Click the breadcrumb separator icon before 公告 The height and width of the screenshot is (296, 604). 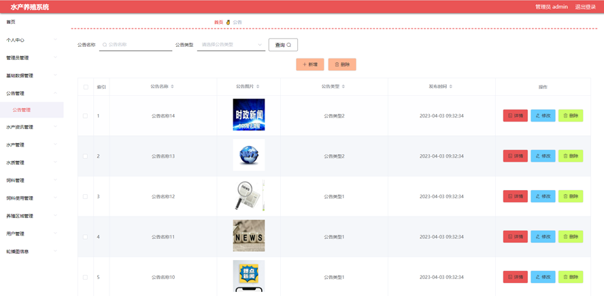(228, 22)
